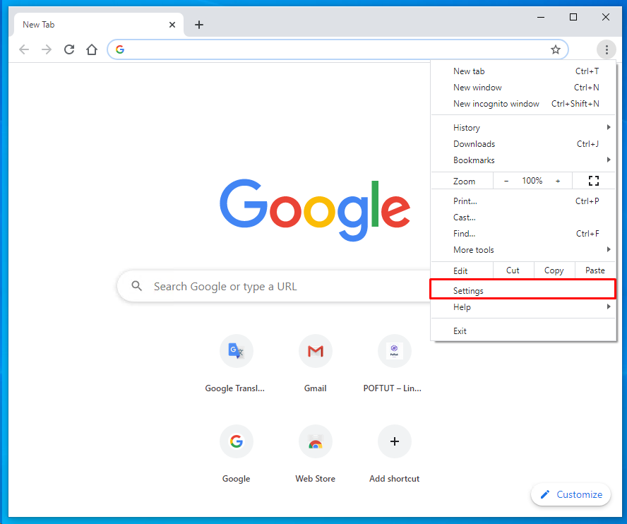The height and width of the screenshot is (524, 627).
Task: Expand the Help submenu
Action: point(523,307)
